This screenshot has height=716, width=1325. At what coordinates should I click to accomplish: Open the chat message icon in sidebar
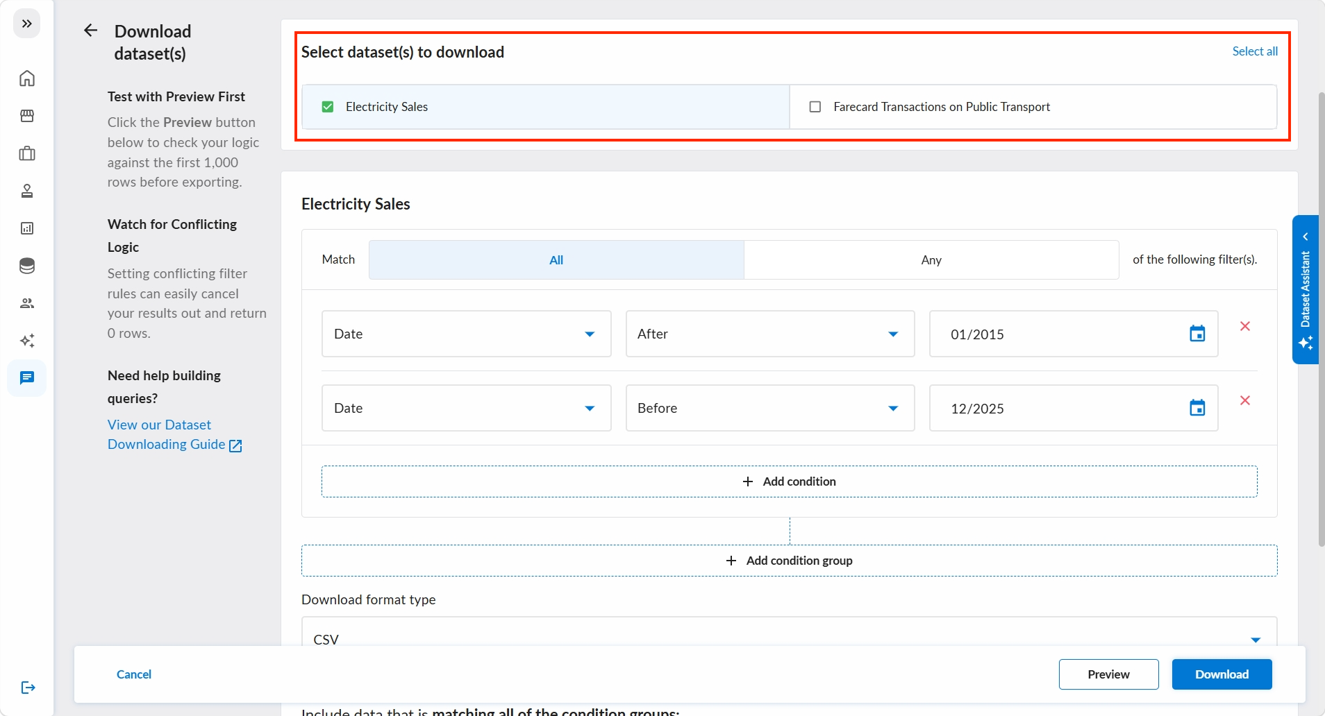click(27, 377)
